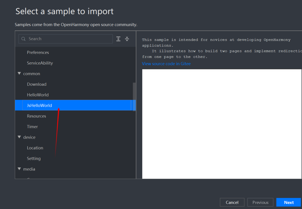The height and width of the screenshot is (209, 302).
Task: Click the search magnifier icon
Action: 23,39
